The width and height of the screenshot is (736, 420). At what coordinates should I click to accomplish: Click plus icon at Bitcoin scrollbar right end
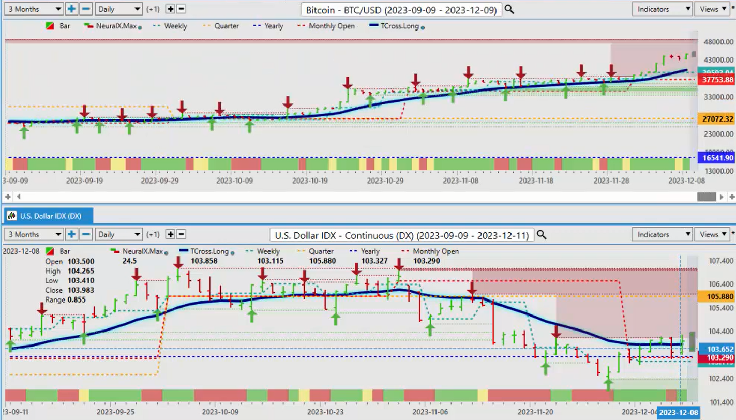[731, 197]
